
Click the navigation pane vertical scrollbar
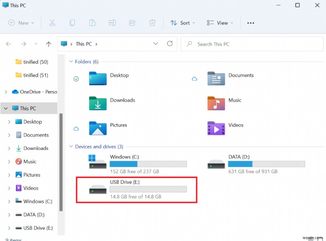(x=61, y=162)
